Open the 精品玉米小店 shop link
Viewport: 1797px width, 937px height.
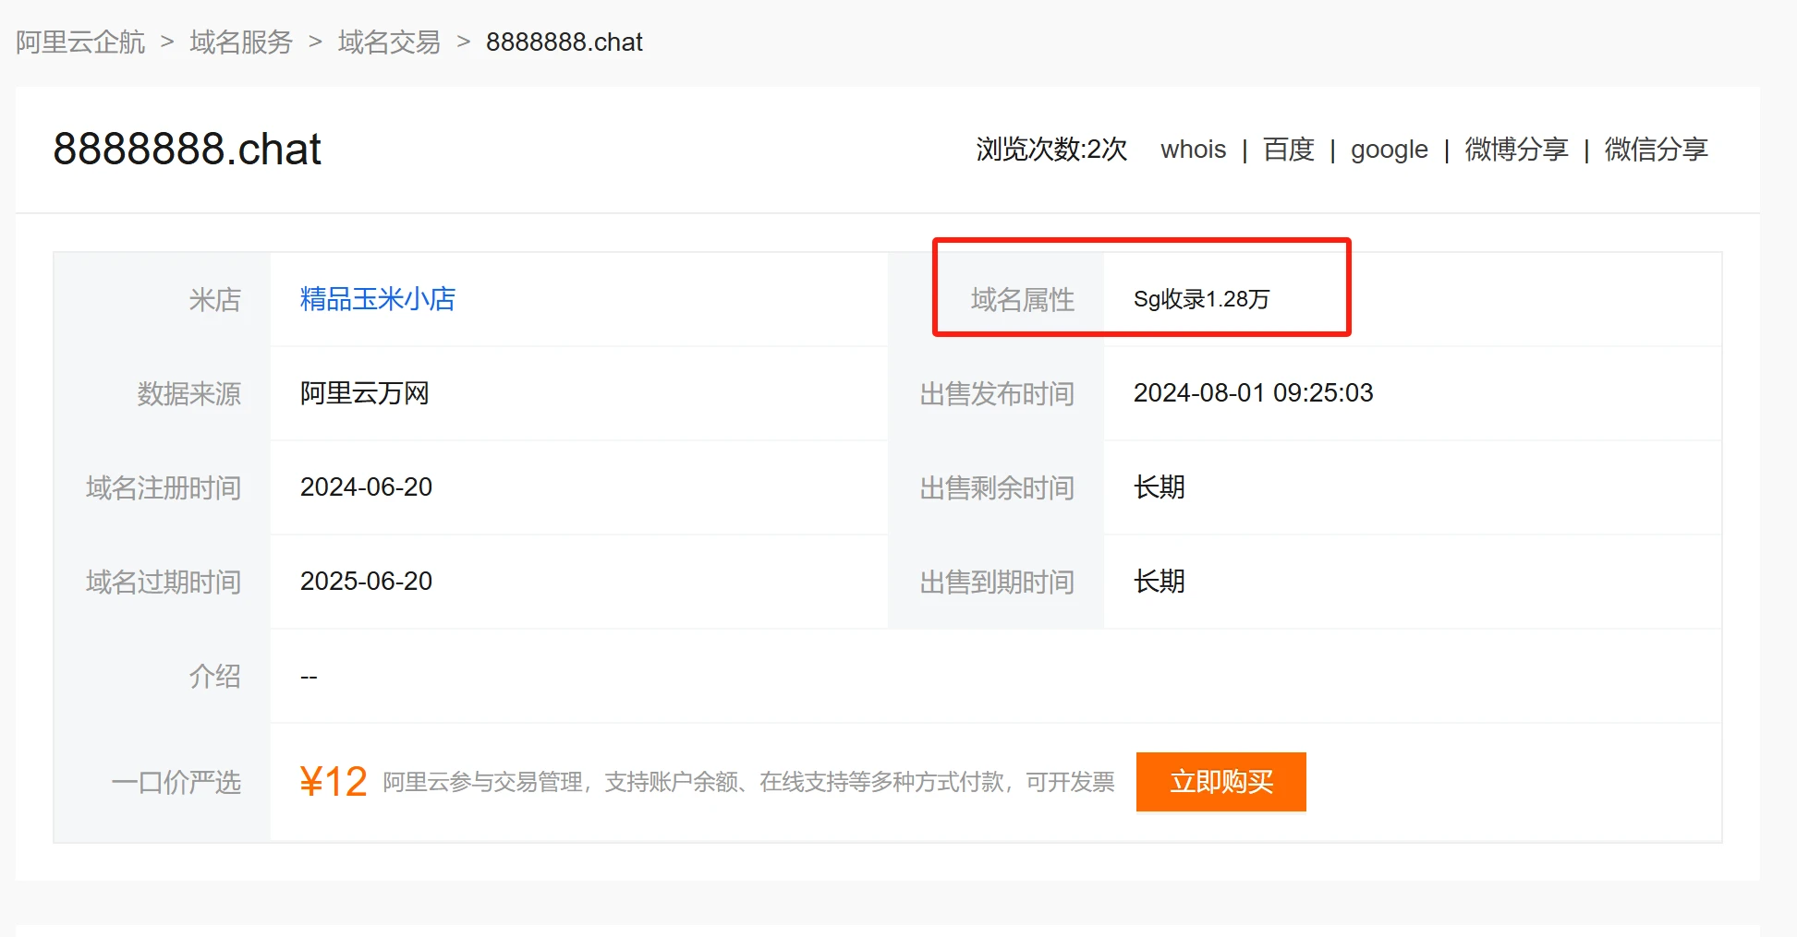click(x=377, y=299)
